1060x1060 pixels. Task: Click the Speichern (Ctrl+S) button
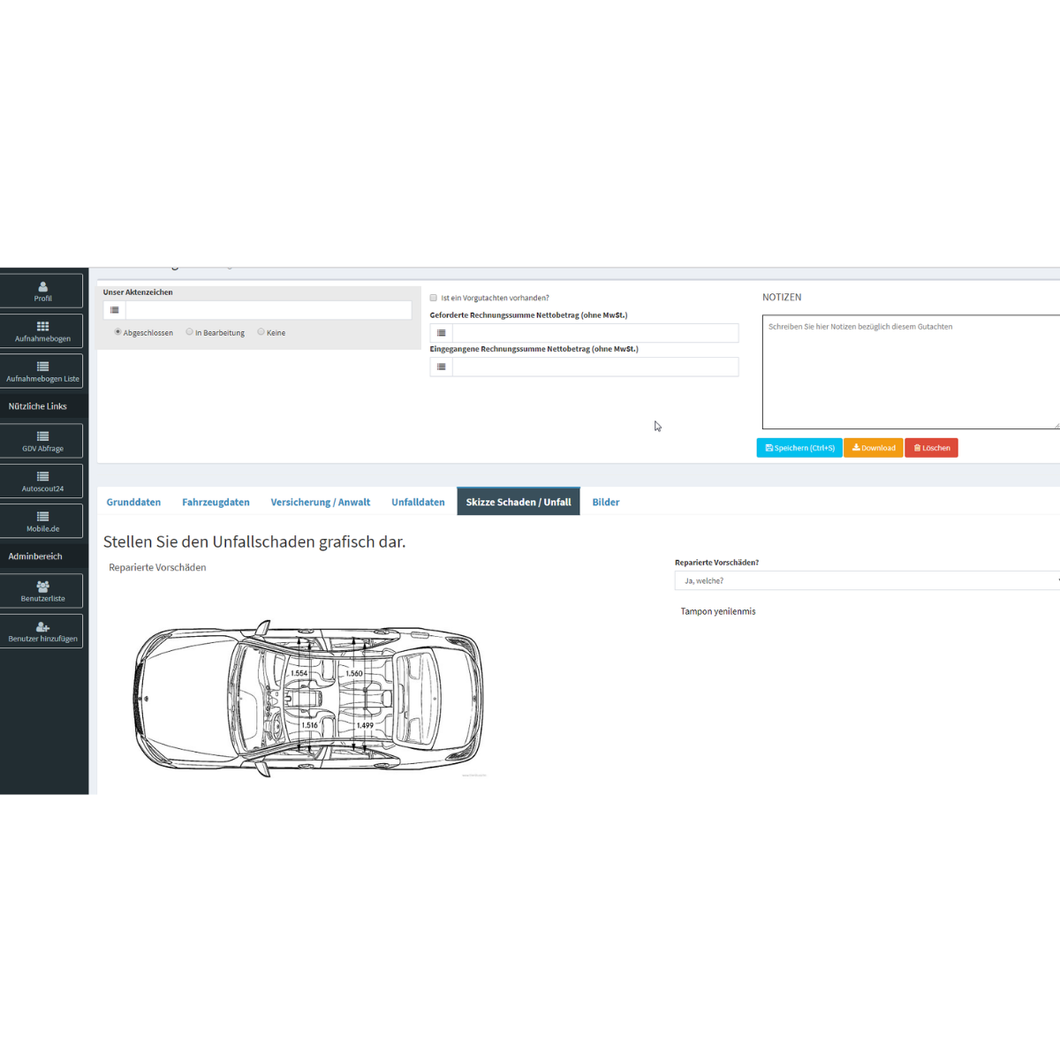[799, 448]
